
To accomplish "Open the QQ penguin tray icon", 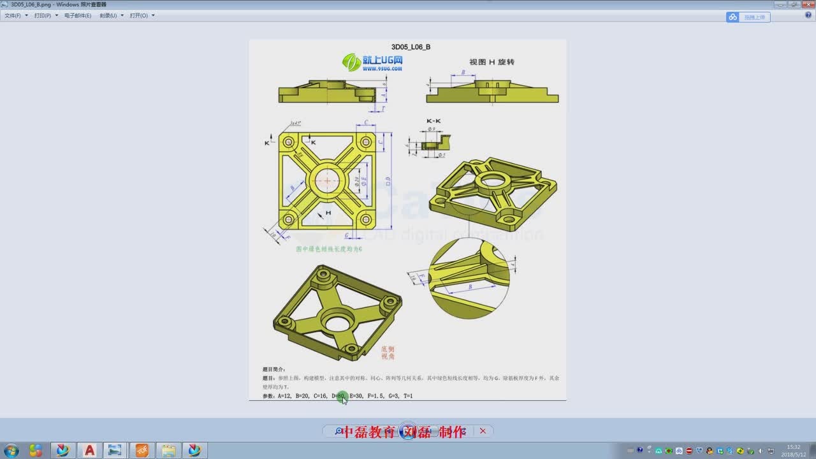I will click(710, 451).
